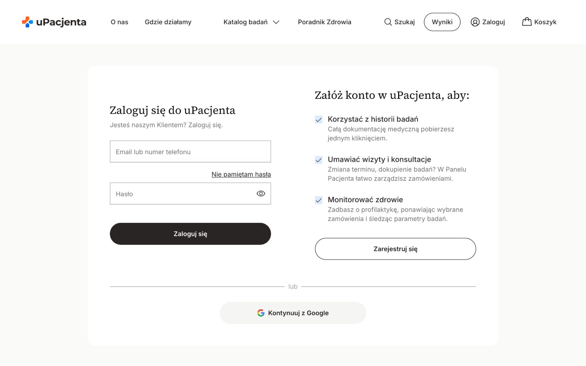The height and width of the screenshot is (366, 586).
Task: Click the Wyniki button
Action: [x=442, y=22]
